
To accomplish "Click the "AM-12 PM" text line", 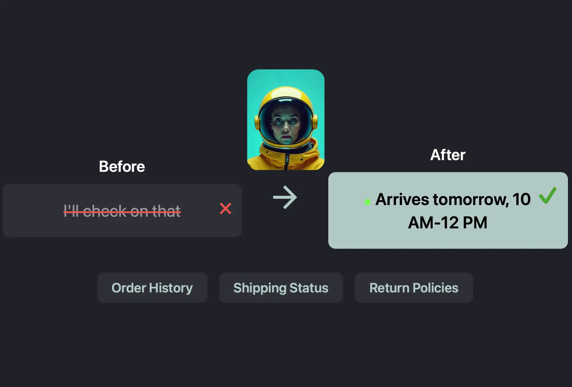I will coord(448,223).
